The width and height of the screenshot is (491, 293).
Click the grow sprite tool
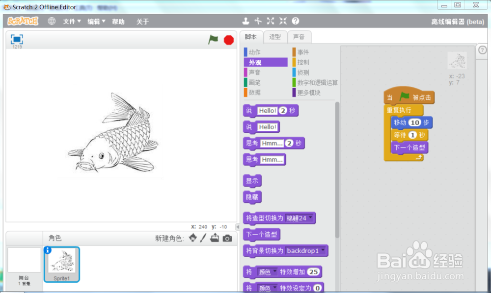coord(270,21)
